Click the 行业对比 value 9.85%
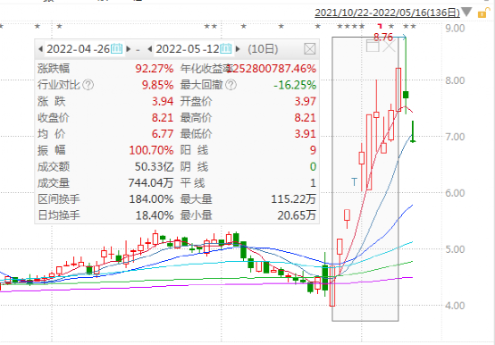 (157, 85)
